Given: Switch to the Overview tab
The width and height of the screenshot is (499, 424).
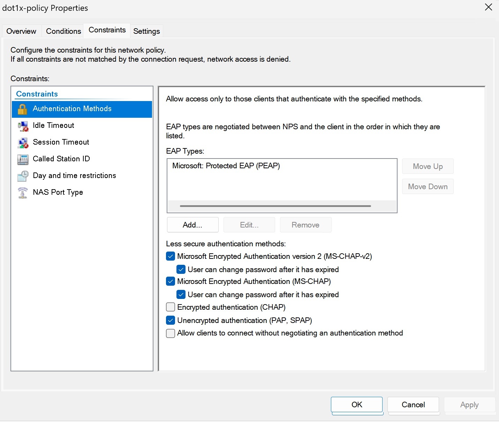Looking at the screenshot, I should 21,31.
